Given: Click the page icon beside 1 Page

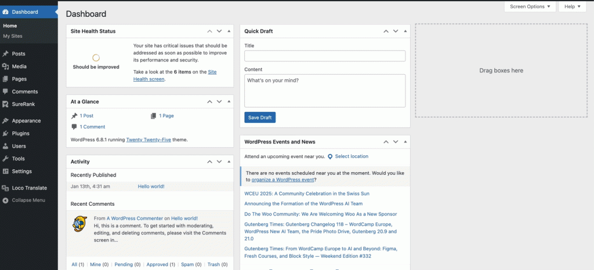Looking at the screenshot, I should [x=153, y=116].
